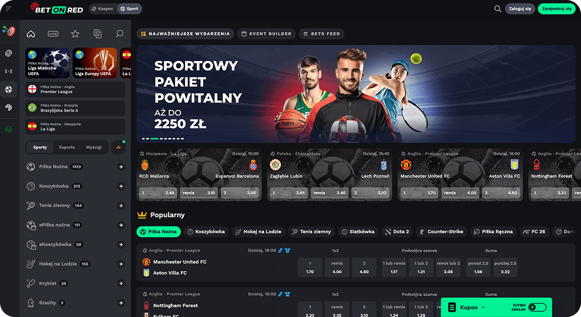Switch to Sport mode
581x317 pixels.
click(x=129, y=9)
